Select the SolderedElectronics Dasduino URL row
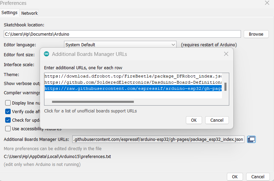The height and width of the screenshot is (181, 274). click(133, 82)
